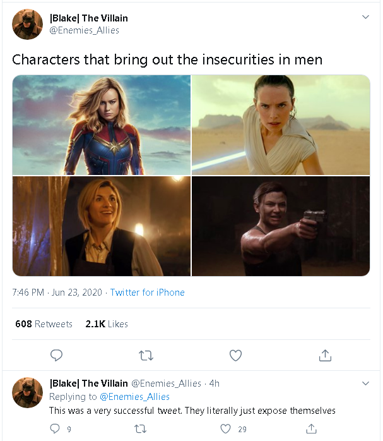Expand the reply tweet's options chevron
The width and height of the screenshot is (383, 441).
(x=365, y=384)
